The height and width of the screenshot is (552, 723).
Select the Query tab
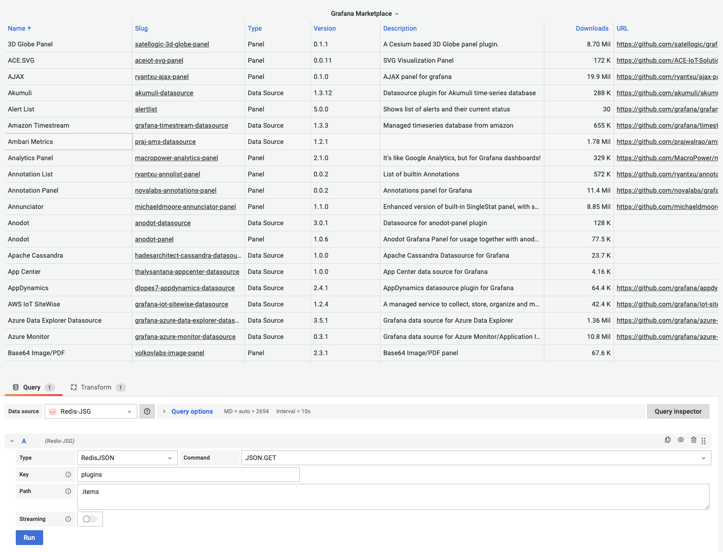[x=32, y=387]
